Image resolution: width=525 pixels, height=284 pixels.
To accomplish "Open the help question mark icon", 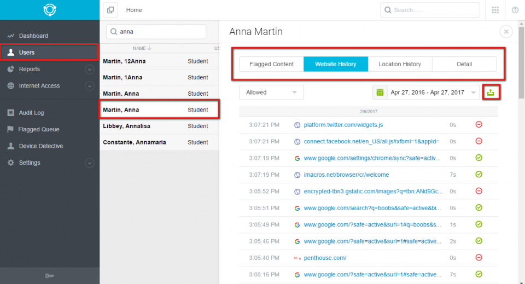I will click(515, 10).
